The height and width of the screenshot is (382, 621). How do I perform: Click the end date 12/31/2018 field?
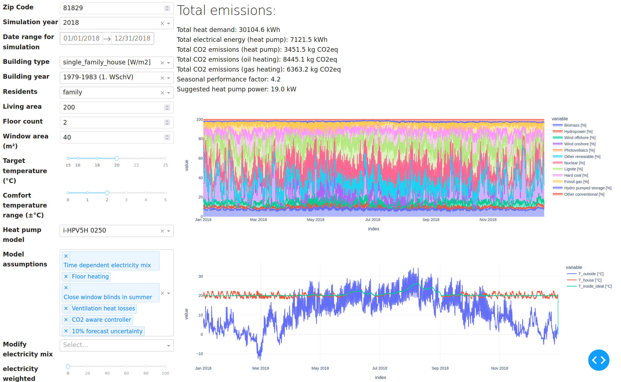pyautogui.click(x=132, y=38)
